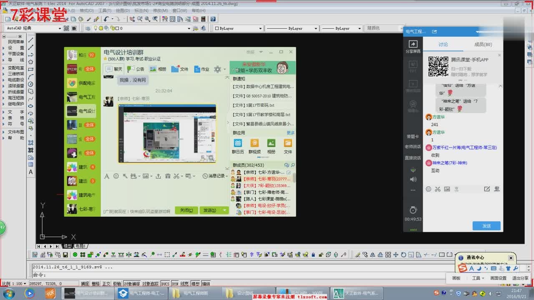This screenshot has width=534, height=300.
Task: Select the Spline tool in draw toolbar
Action: (x=31, y=99)
